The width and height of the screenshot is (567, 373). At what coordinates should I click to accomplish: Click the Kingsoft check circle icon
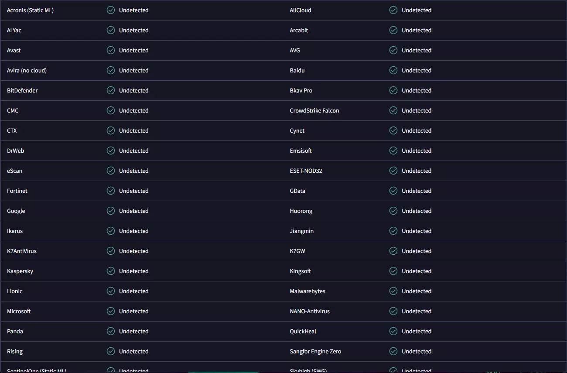click(393, 271)
